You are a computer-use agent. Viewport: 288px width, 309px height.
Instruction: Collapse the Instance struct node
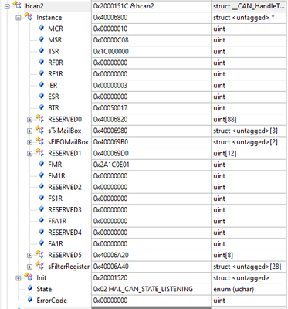[19, 18]
